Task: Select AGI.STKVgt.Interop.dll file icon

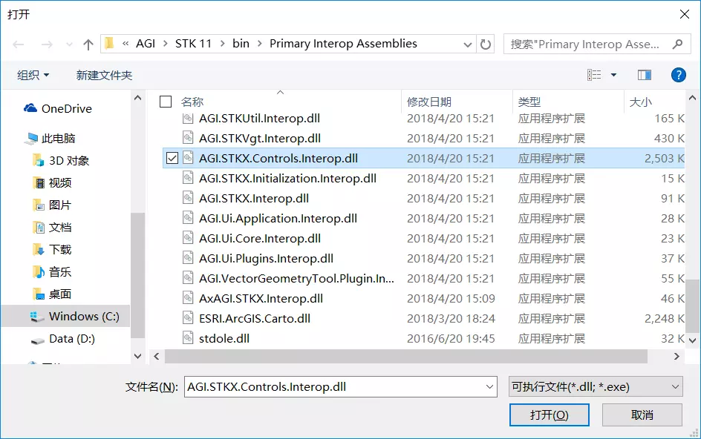Action: [188, 138]
